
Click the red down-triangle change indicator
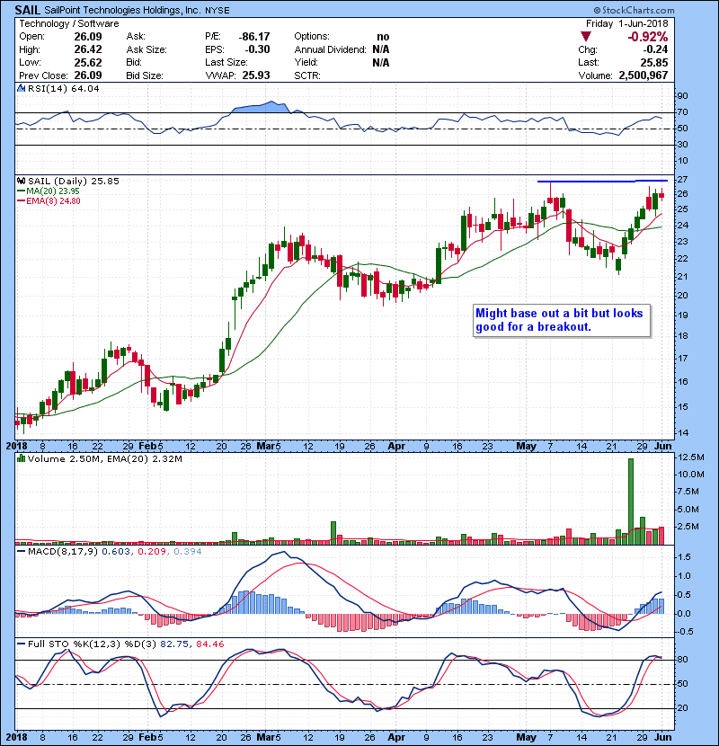click(x=586, y=37)
